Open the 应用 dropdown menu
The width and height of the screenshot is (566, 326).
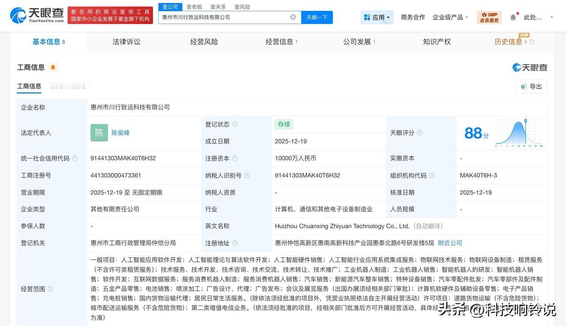[375, 17]
